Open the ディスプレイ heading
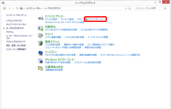 coord(51,52)
